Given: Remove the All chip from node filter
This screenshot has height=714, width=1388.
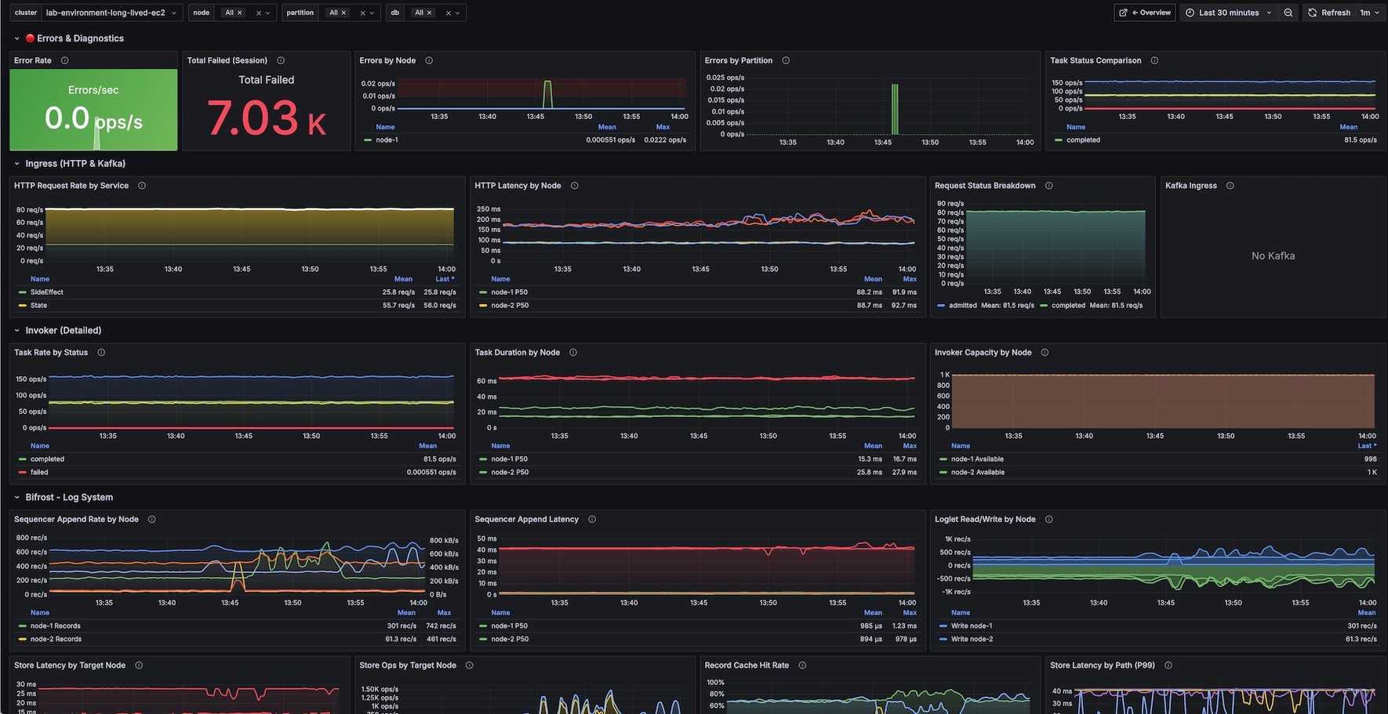Looking at the screenshot, I should [x=239, y=13].
